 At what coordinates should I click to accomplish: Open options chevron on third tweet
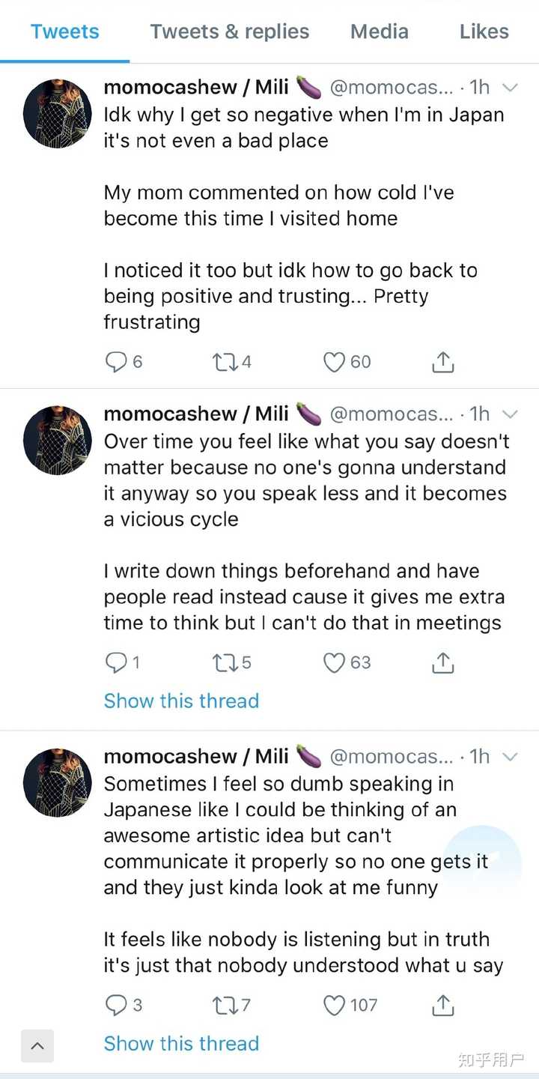[x=510, y=757]
